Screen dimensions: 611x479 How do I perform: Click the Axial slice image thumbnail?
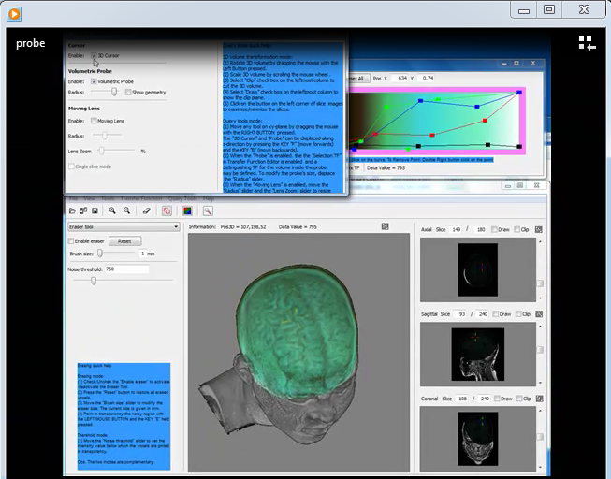point(478,269)
